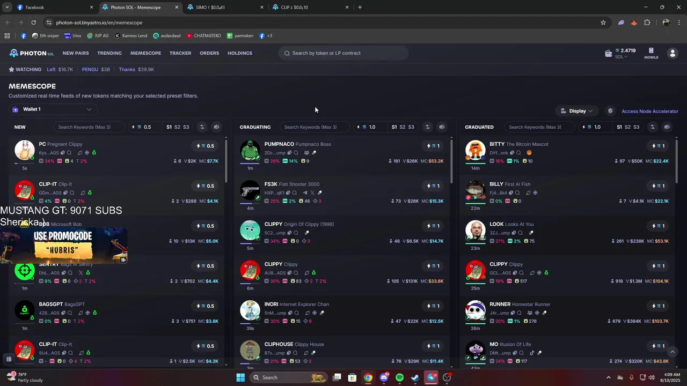
Task: Select preset S1 in the GRADUATING column
Action: point(394,127)
